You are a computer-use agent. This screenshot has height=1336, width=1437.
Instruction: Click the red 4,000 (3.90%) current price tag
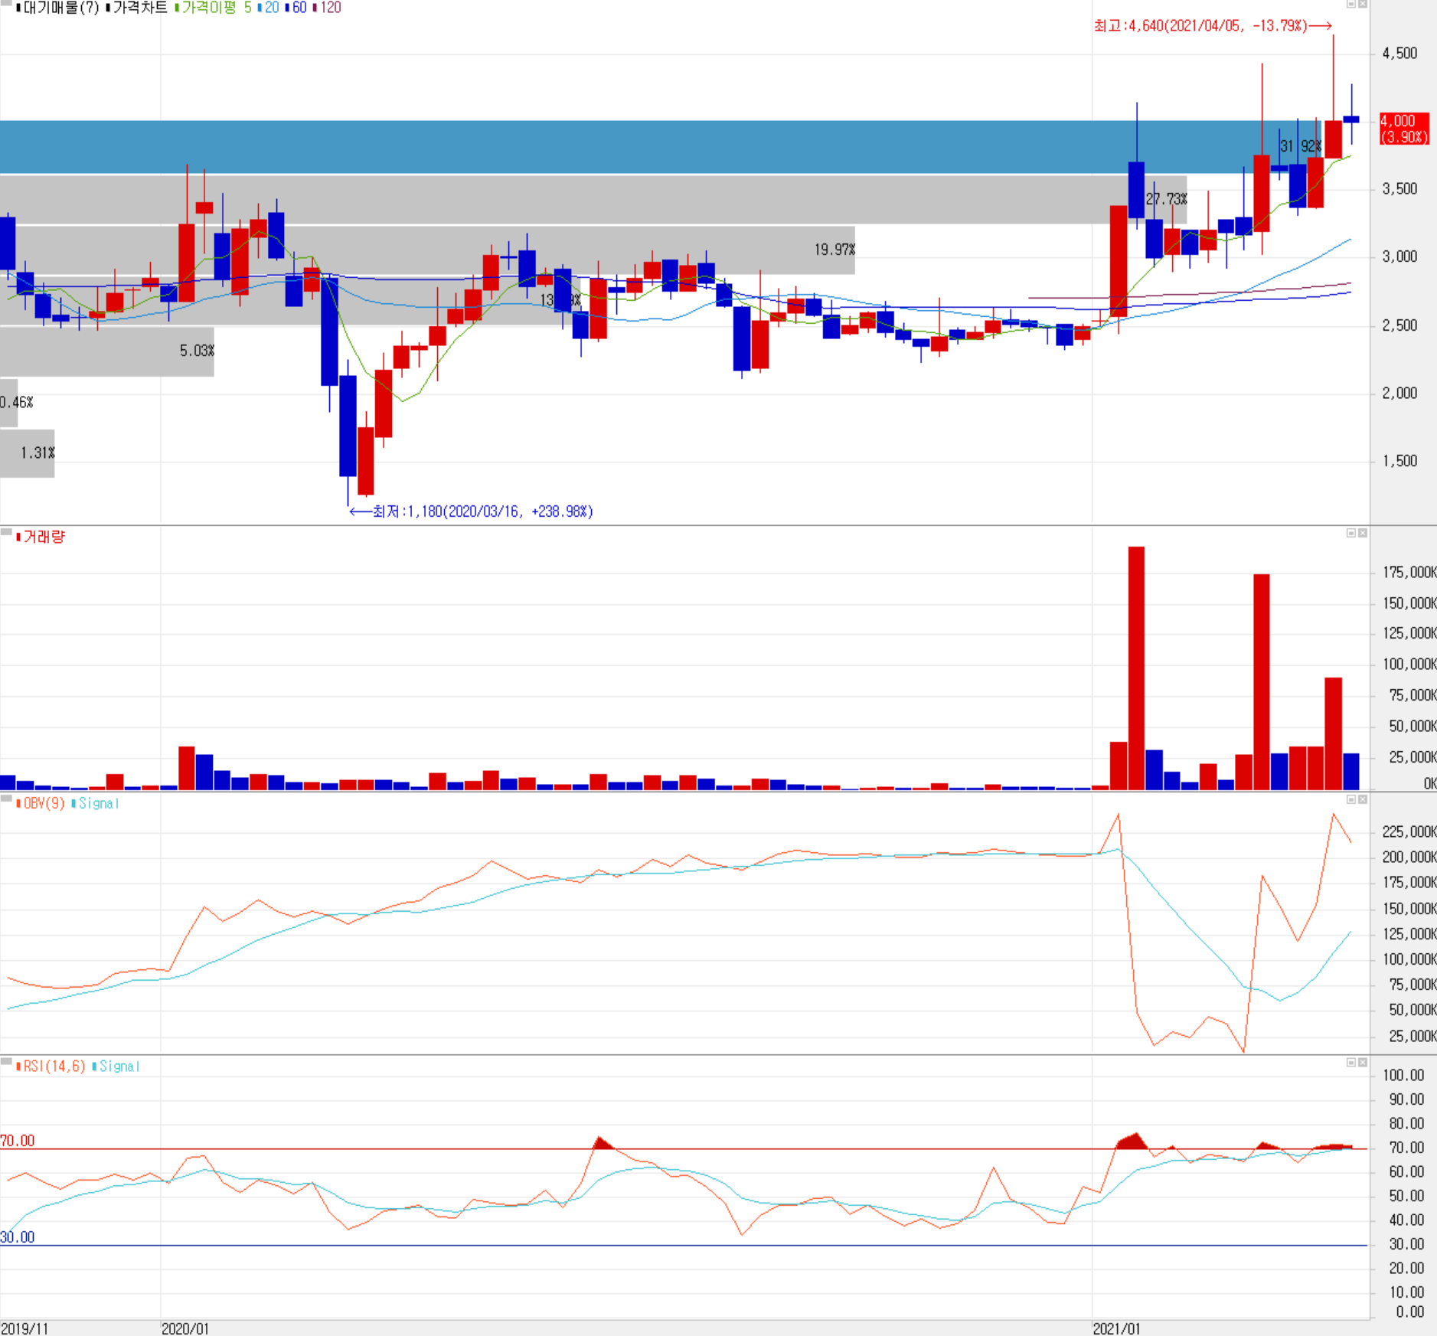[1404, 129]
